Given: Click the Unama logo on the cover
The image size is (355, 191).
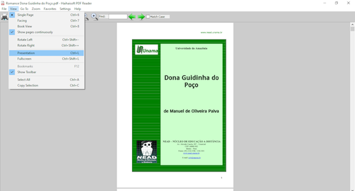Looking at the screenshot, I should point(146,50).
